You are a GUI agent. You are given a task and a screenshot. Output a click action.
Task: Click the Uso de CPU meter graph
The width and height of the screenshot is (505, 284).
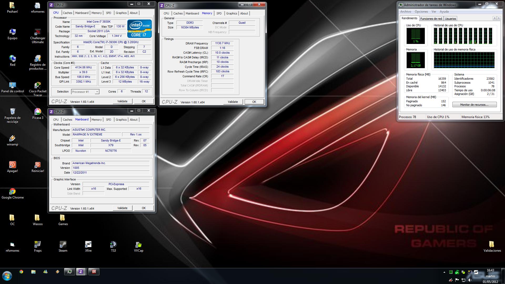[416, 36]
